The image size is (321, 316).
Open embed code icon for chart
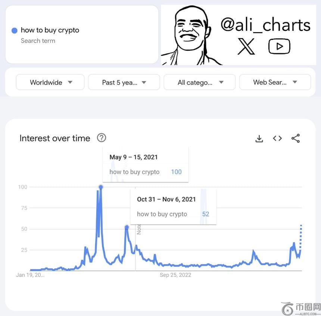[277, 138]
